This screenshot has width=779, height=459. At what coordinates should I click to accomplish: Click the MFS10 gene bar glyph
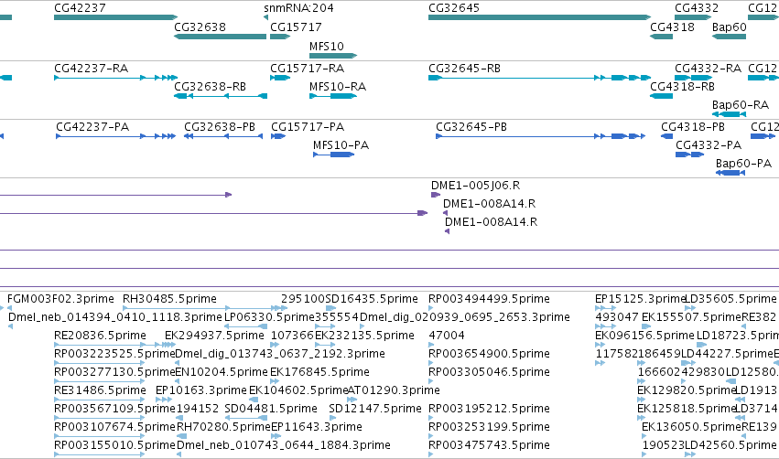coord(333,56)
